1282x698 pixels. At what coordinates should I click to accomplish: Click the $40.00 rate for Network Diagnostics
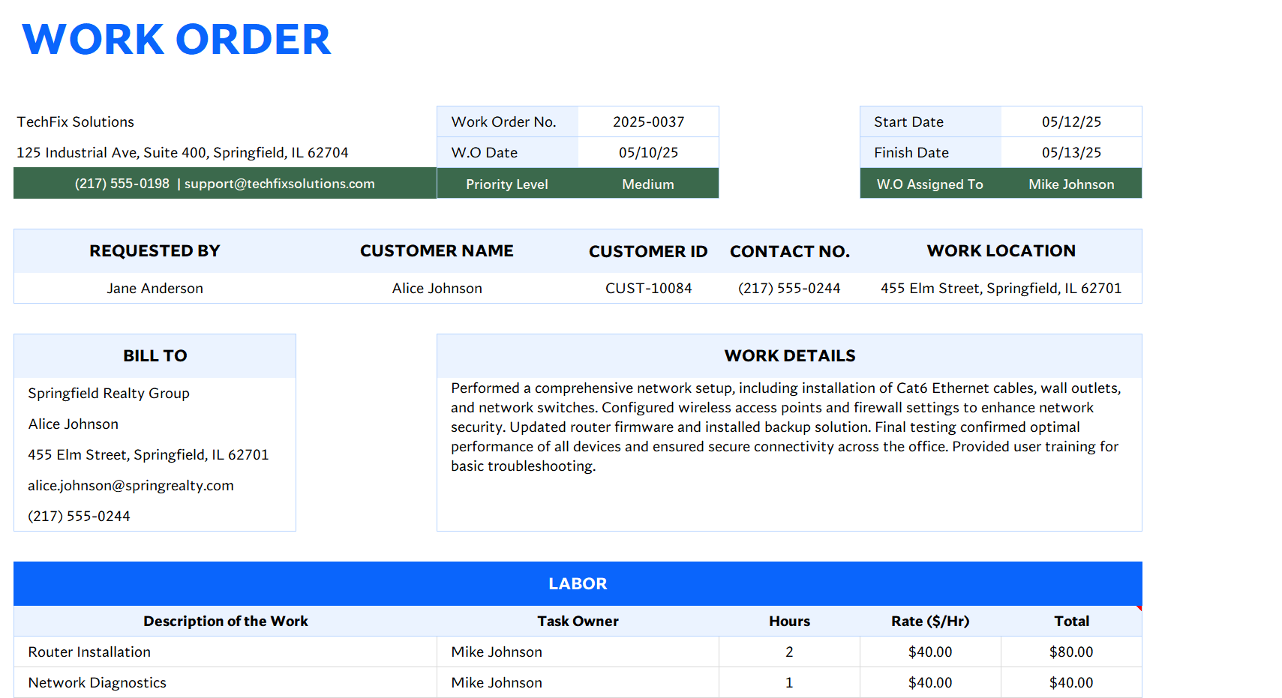click(x=930, y=683)
